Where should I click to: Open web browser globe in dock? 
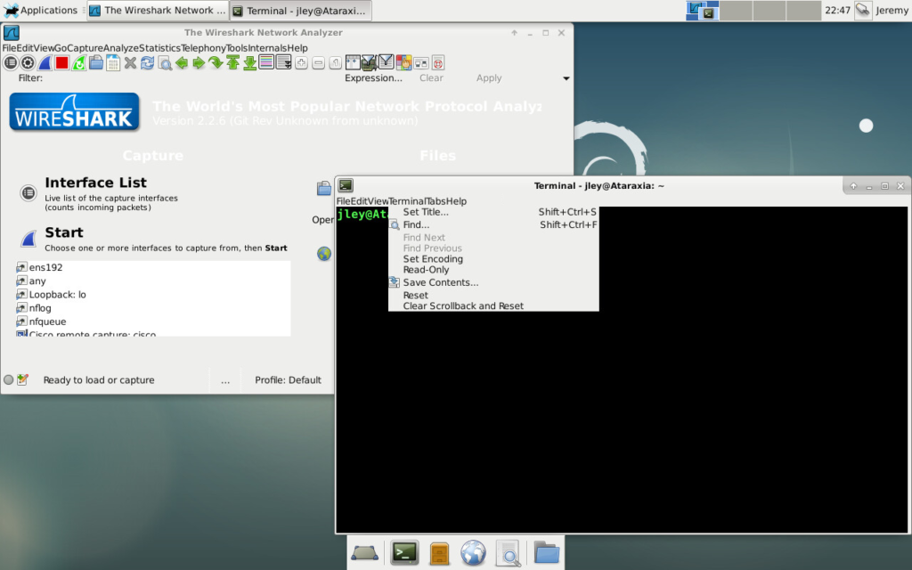474,552
